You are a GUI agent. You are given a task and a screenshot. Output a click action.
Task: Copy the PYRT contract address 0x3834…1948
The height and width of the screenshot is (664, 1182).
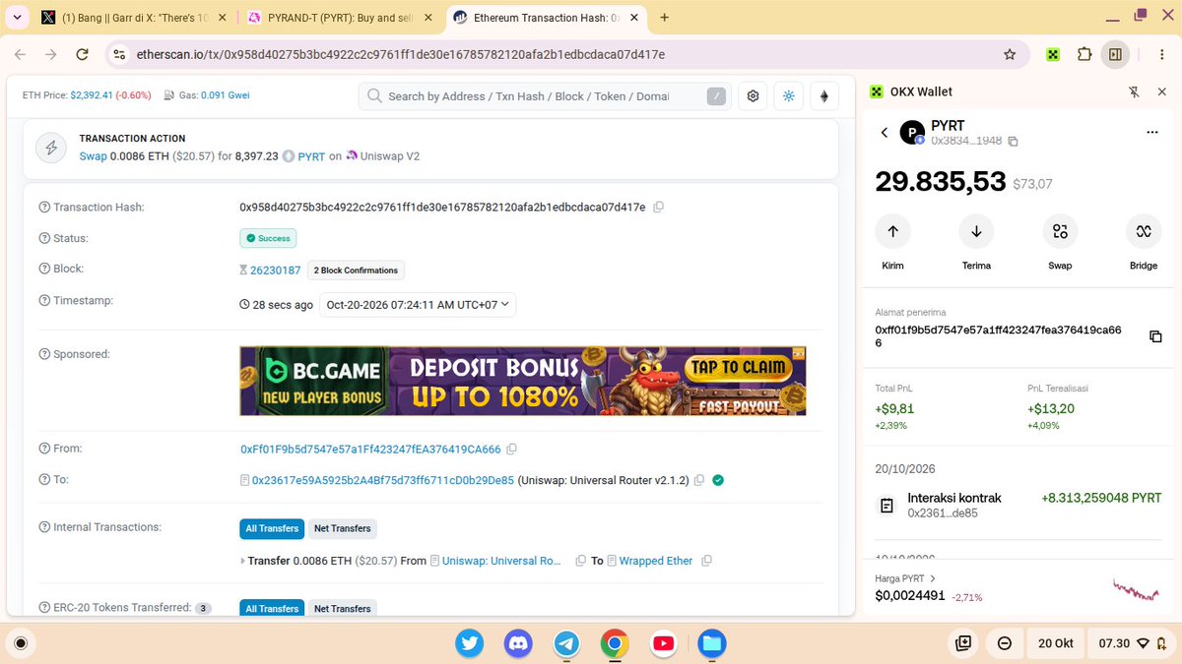(1013, 142)
